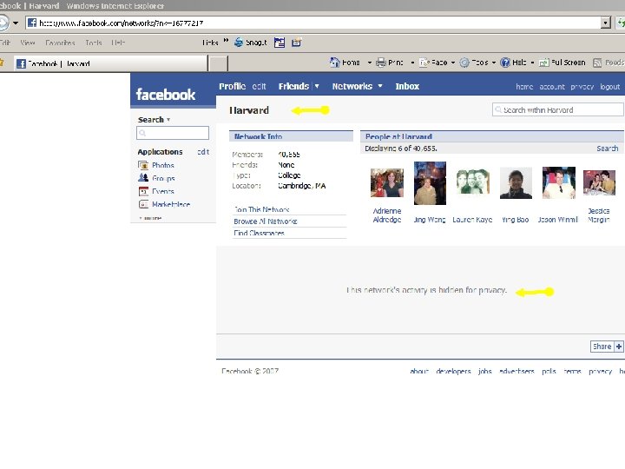Open the Inbox link
This screenshot has height=469, width=625.
point(407,86)
